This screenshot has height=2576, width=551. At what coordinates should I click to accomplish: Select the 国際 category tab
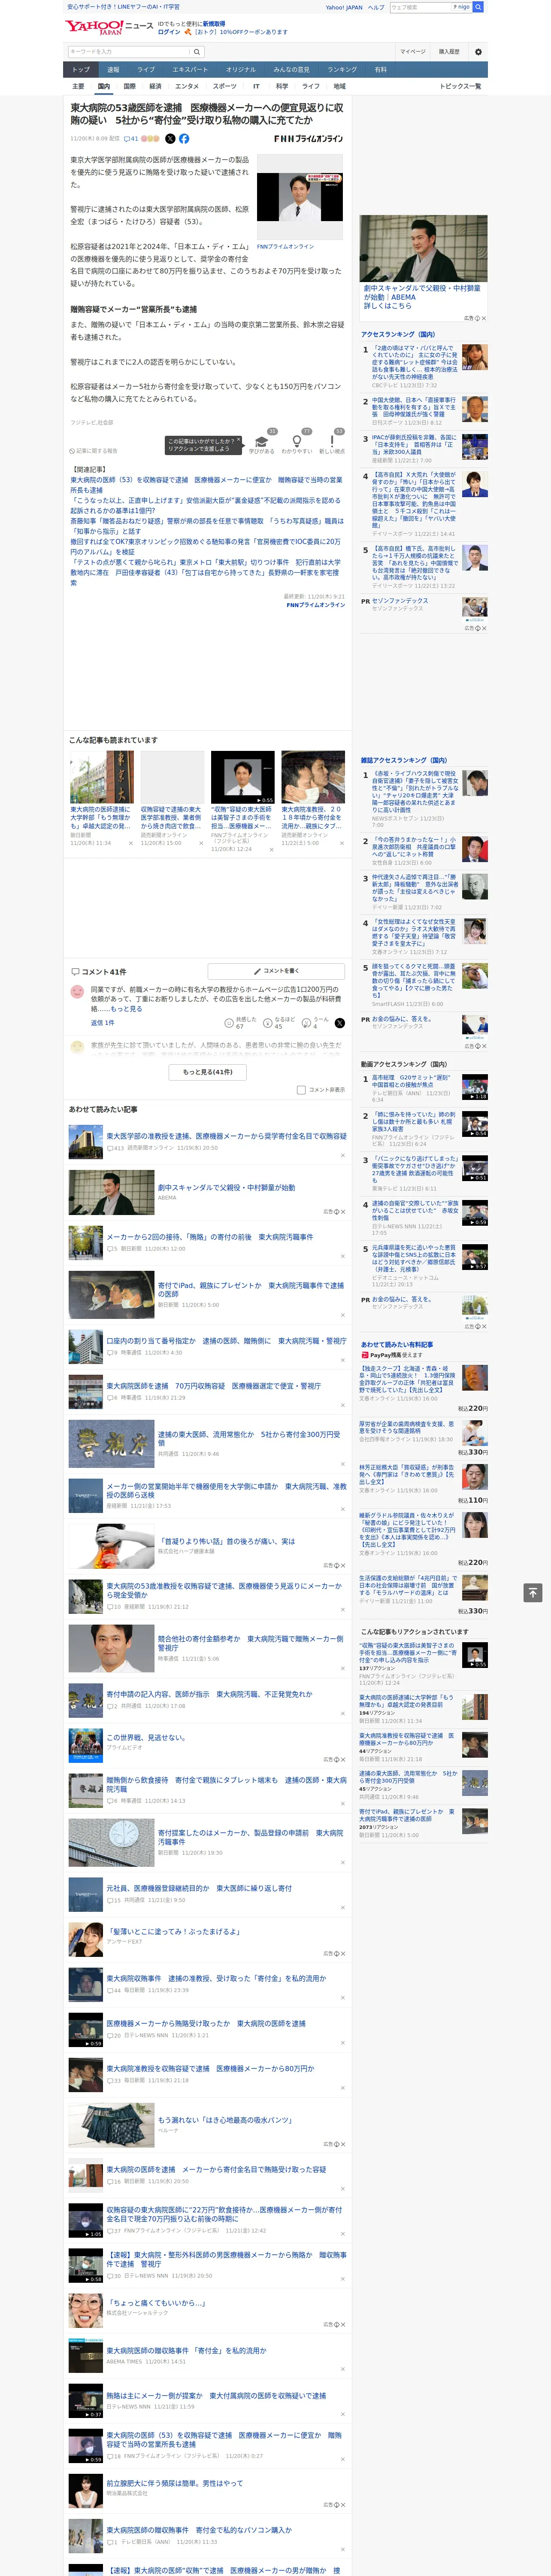[x=129, y=86]
